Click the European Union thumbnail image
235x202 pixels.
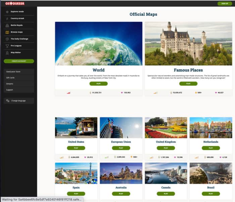pyautogui.click(x=121, y=128)
